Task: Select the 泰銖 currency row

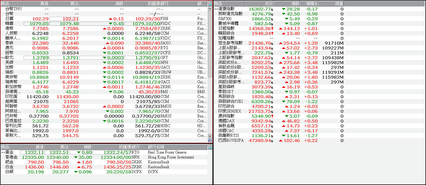Action: (x=104, y=43)
